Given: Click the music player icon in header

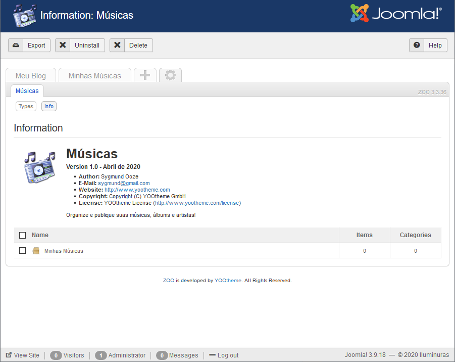Looking at the screenshot, I should coord(25,16).
